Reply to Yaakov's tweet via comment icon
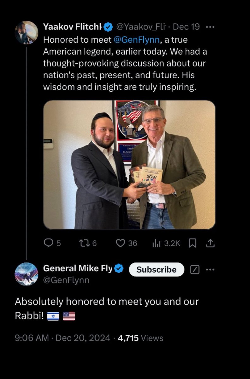 [x=48, y=243]
